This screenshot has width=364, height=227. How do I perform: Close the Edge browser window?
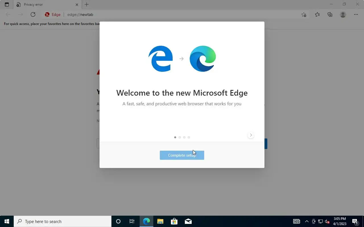point(357,4)
